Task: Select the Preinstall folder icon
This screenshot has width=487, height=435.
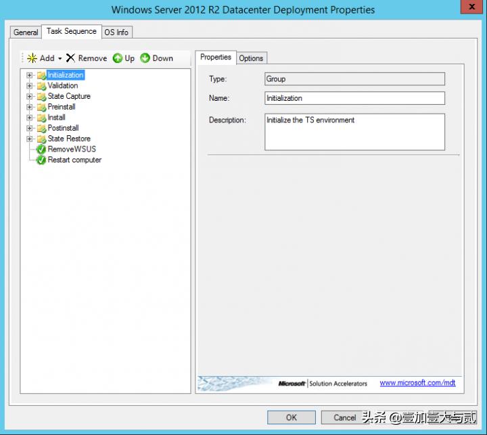Action: click(x=41, y=107)
